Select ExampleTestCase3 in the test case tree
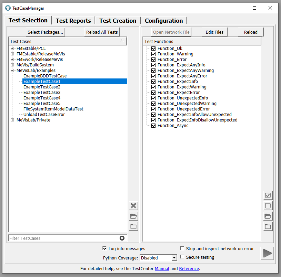281x277 pixels. pos(42,93)
